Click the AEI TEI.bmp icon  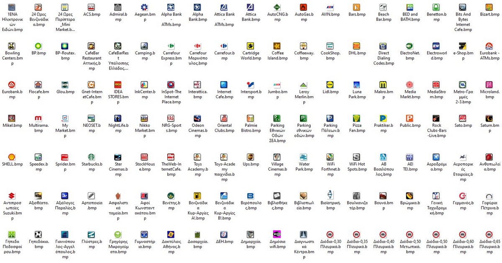tap(410, 157)
